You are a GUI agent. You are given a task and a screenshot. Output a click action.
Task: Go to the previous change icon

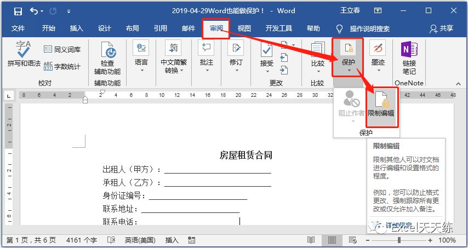pos(284,57)
